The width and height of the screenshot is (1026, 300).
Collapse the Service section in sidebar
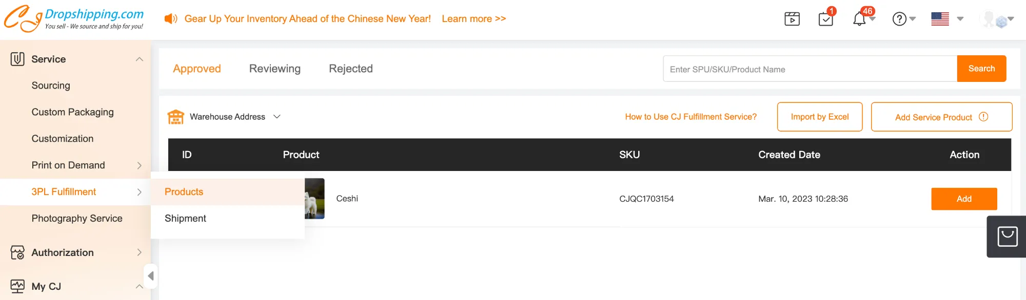pyautogui.click(x=139, y=59)
